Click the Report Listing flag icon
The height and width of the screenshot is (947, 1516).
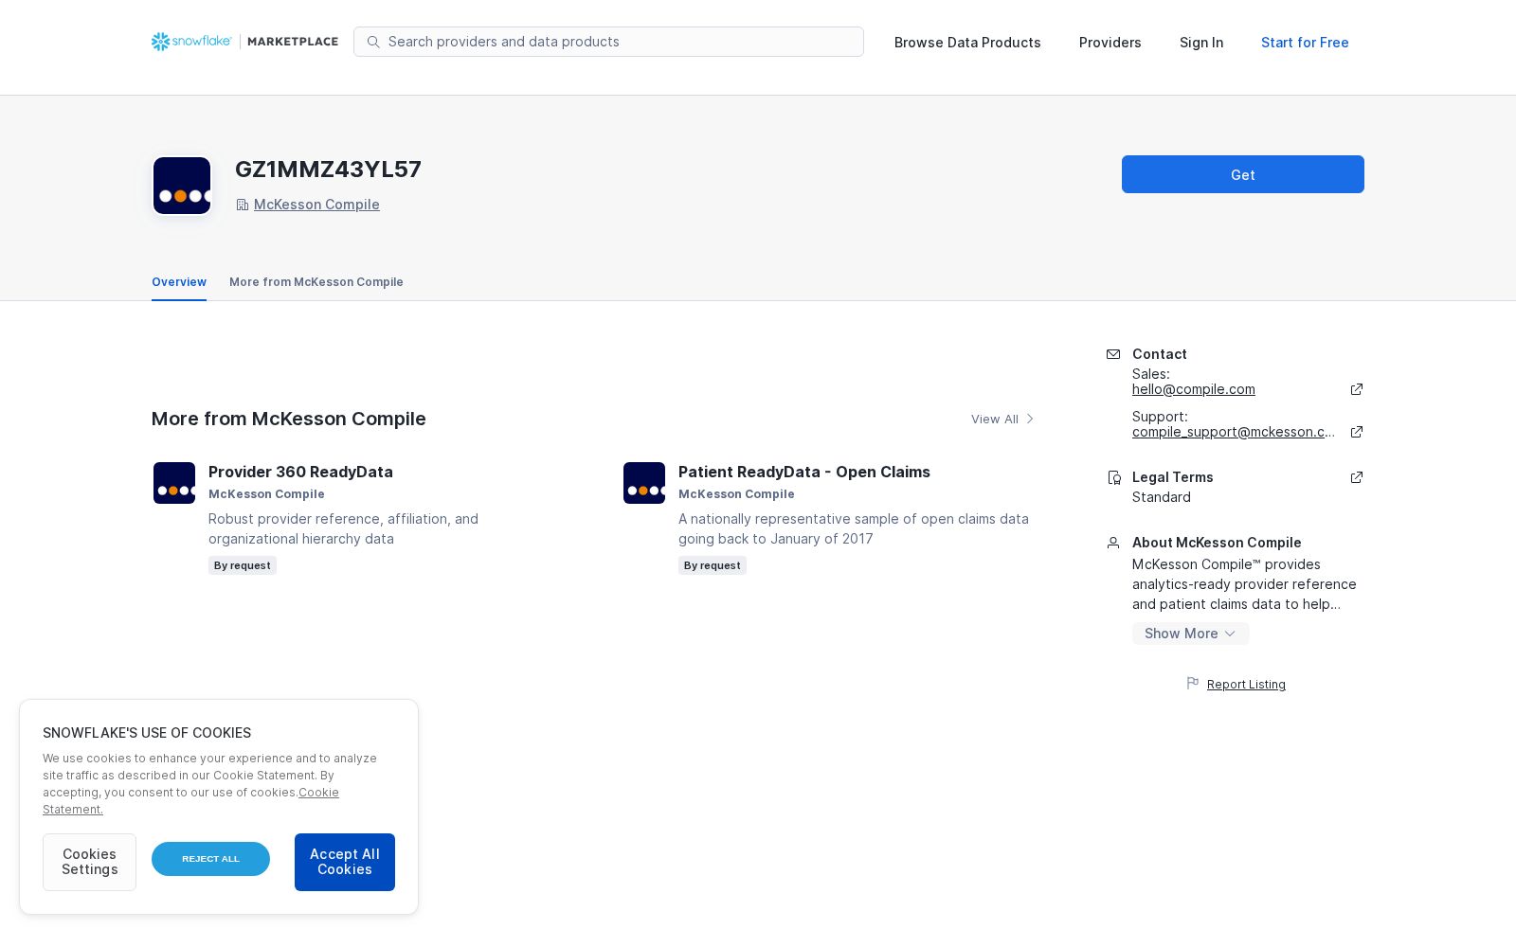pos(1193,683)
